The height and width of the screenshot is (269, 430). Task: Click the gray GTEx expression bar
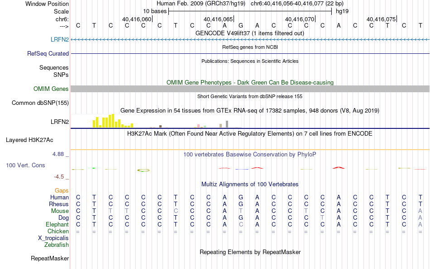click(227, 124)
